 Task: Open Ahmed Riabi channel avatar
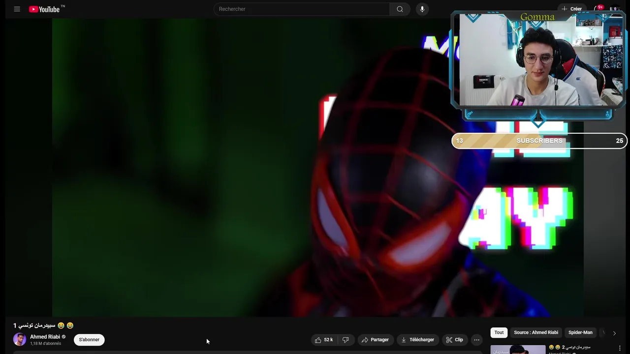tap(20, 339)
